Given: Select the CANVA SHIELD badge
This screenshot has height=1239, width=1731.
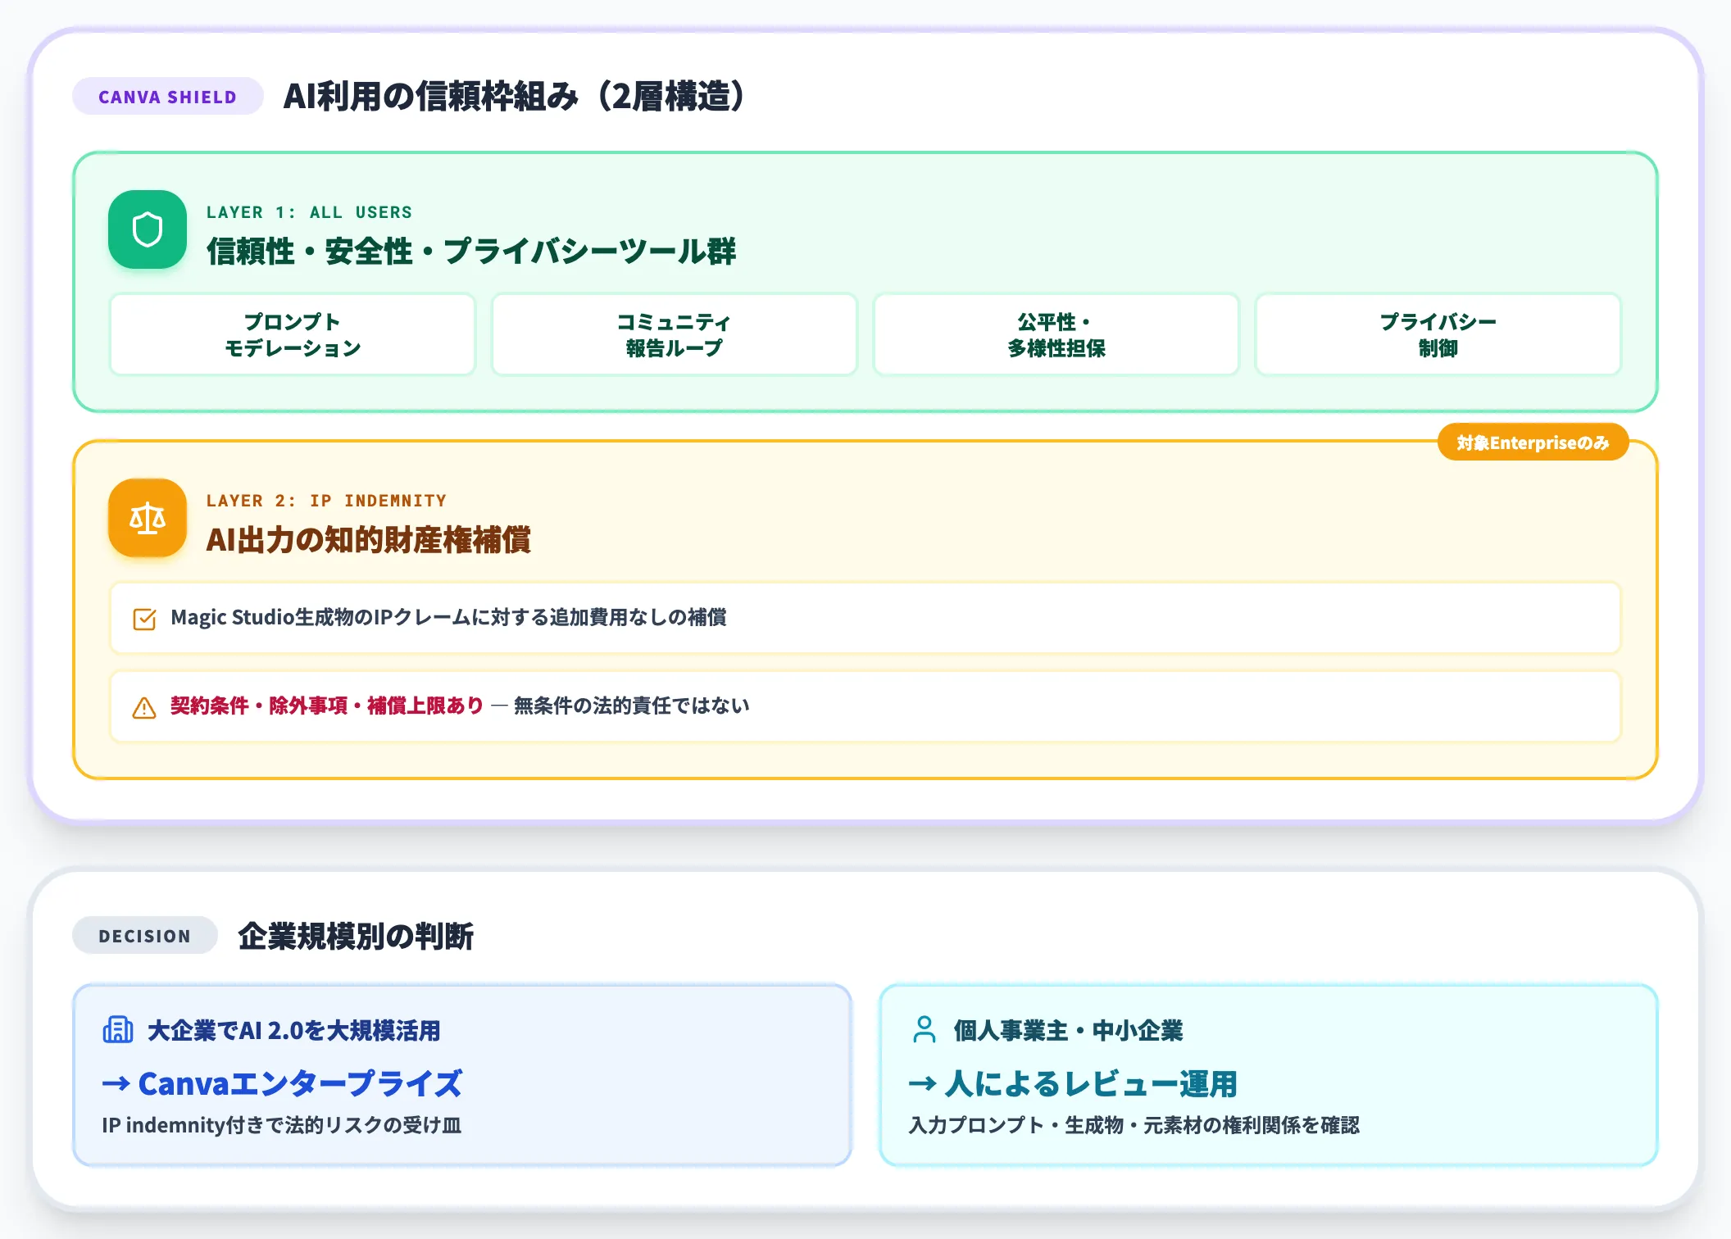Looking at the screenshot, I should 168,97.
